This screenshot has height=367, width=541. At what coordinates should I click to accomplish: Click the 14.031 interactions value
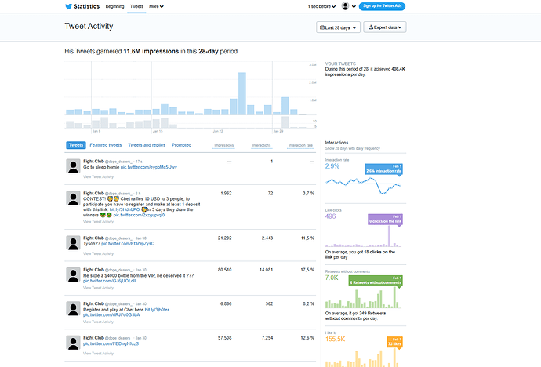[x=266, y=270]
